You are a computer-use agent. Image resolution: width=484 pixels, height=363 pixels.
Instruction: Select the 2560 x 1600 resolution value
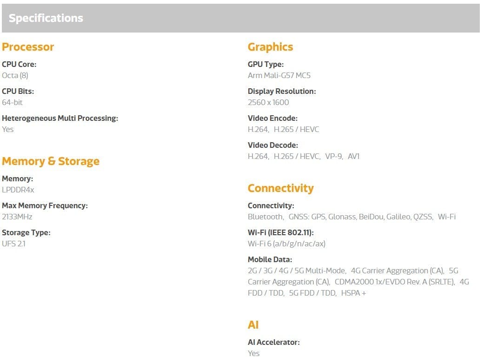268,102
